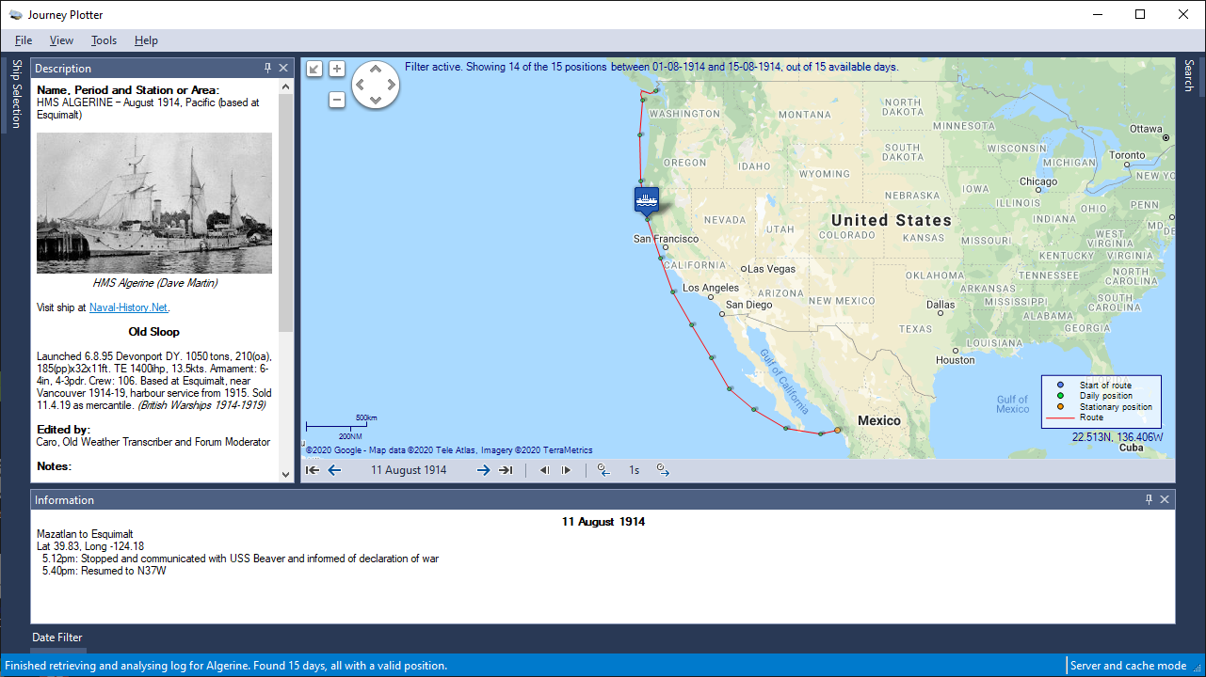Play the journey animation forward
This screenshot has height=677, width=1206.
point(566,470)
